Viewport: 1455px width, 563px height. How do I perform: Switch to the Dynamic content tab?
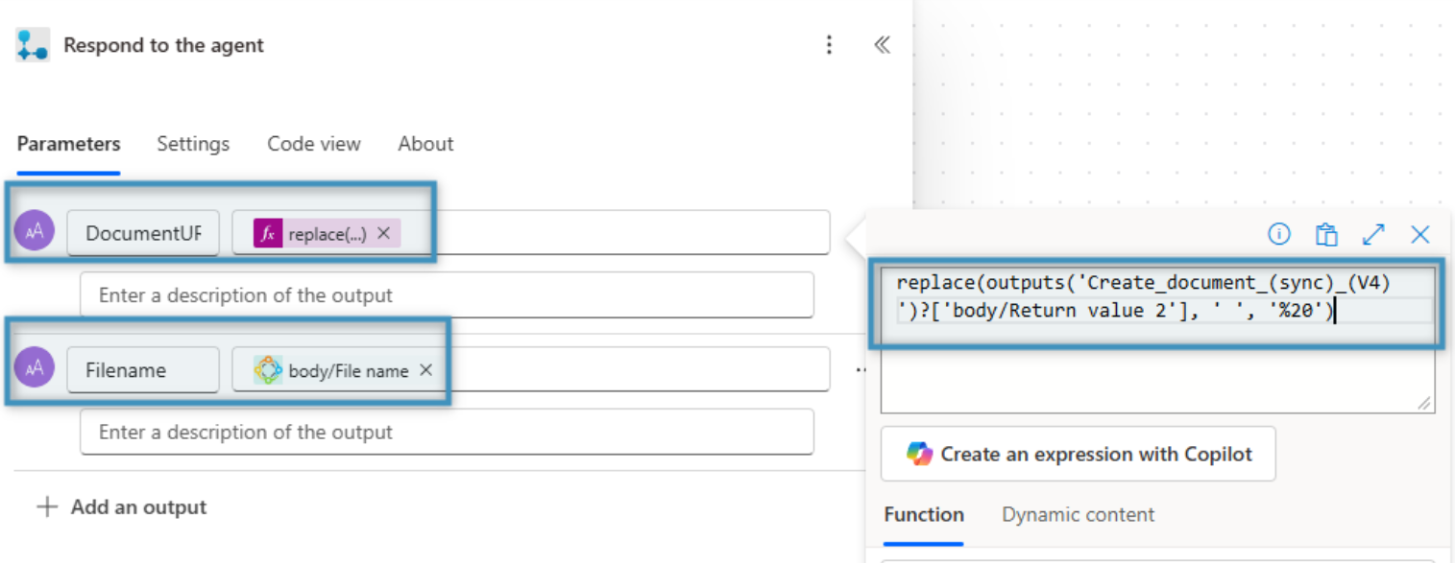tap(1078, 515)
